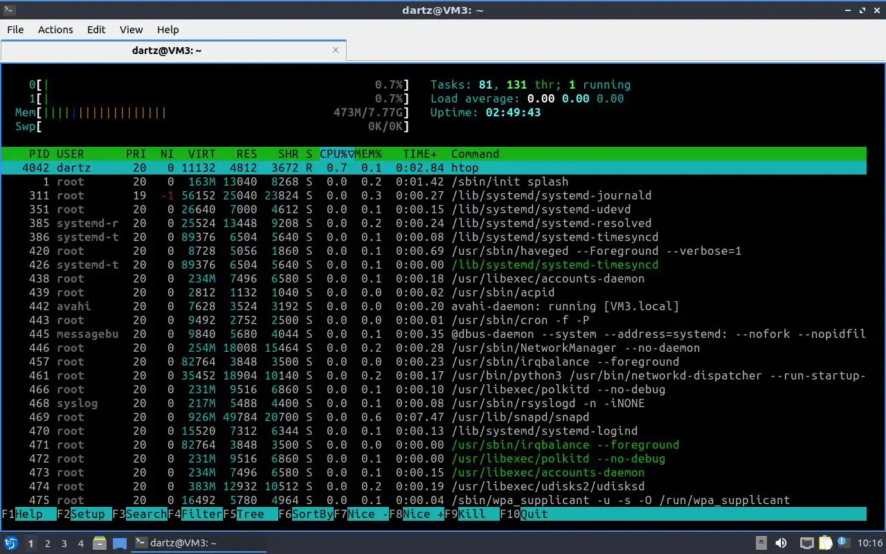Select virtual desktop 1 in pager

point(31,544)
